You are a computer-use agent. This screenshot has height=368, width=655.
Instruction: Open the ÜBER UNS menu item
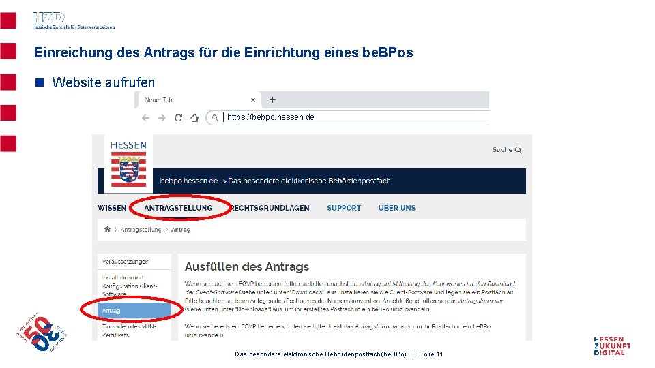click(x=397, y=208)
